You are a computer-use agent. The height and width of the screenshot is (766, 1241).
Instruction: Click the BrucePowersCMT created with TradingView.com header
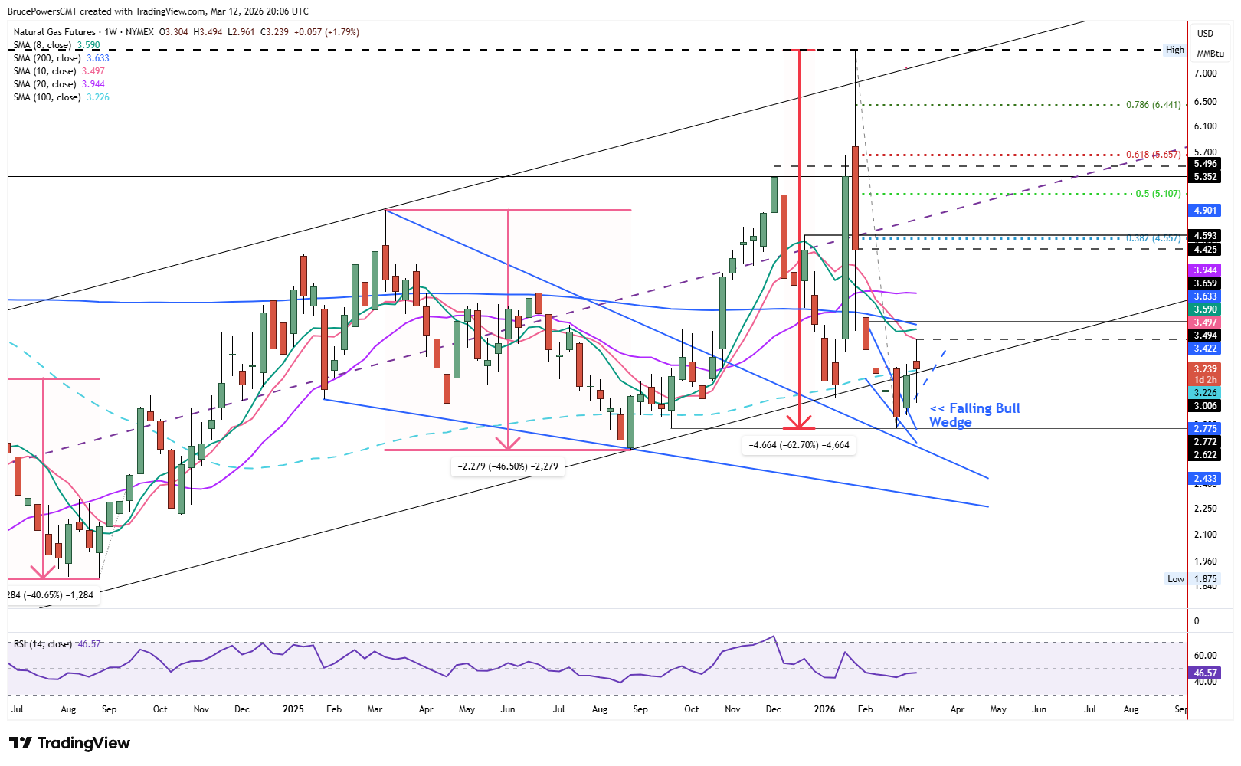[x=159, y=11]
